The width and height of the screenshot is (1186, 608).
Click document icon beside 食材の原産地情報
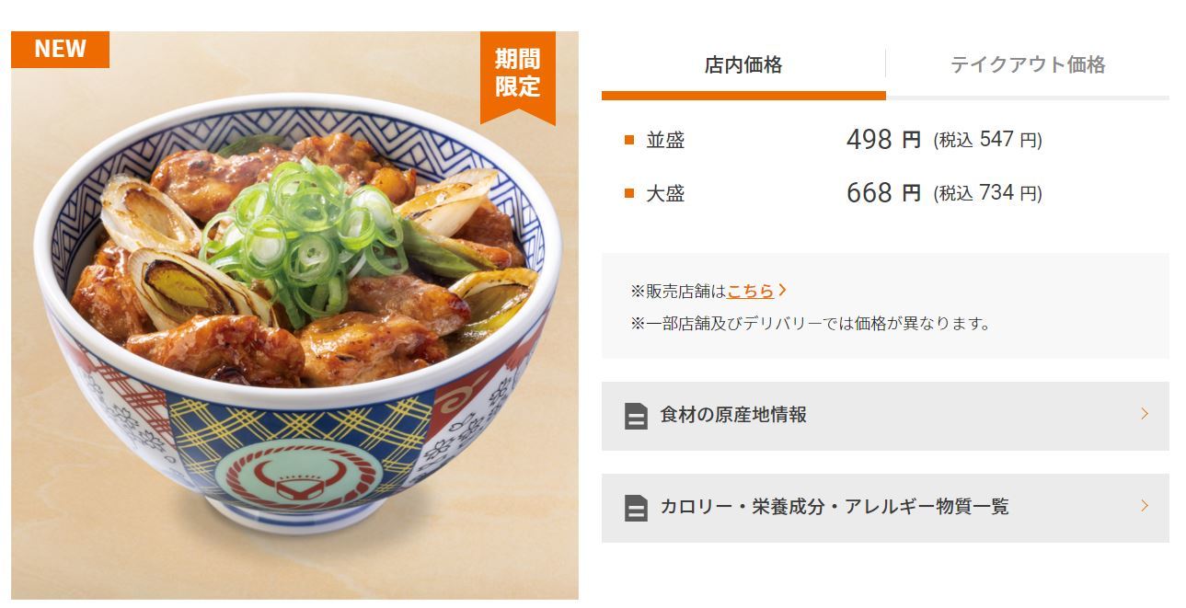pos(636,416)
